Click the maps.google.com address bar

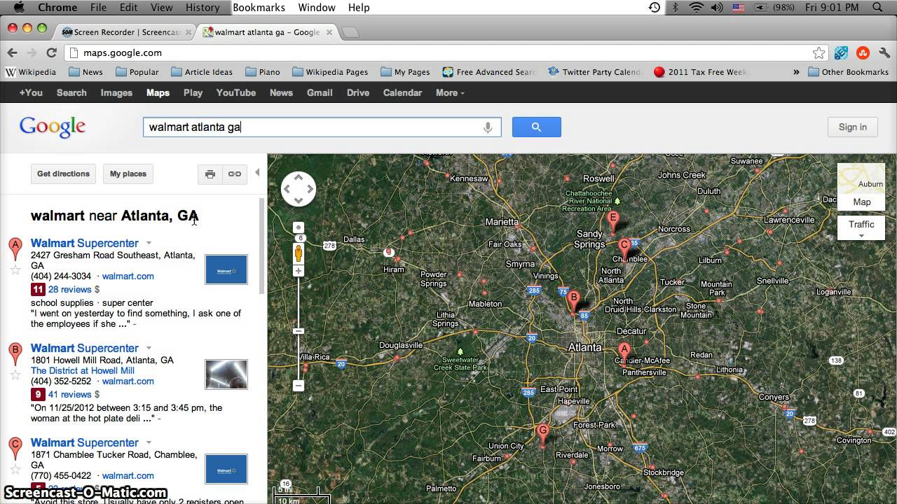(x=447, y=52)
